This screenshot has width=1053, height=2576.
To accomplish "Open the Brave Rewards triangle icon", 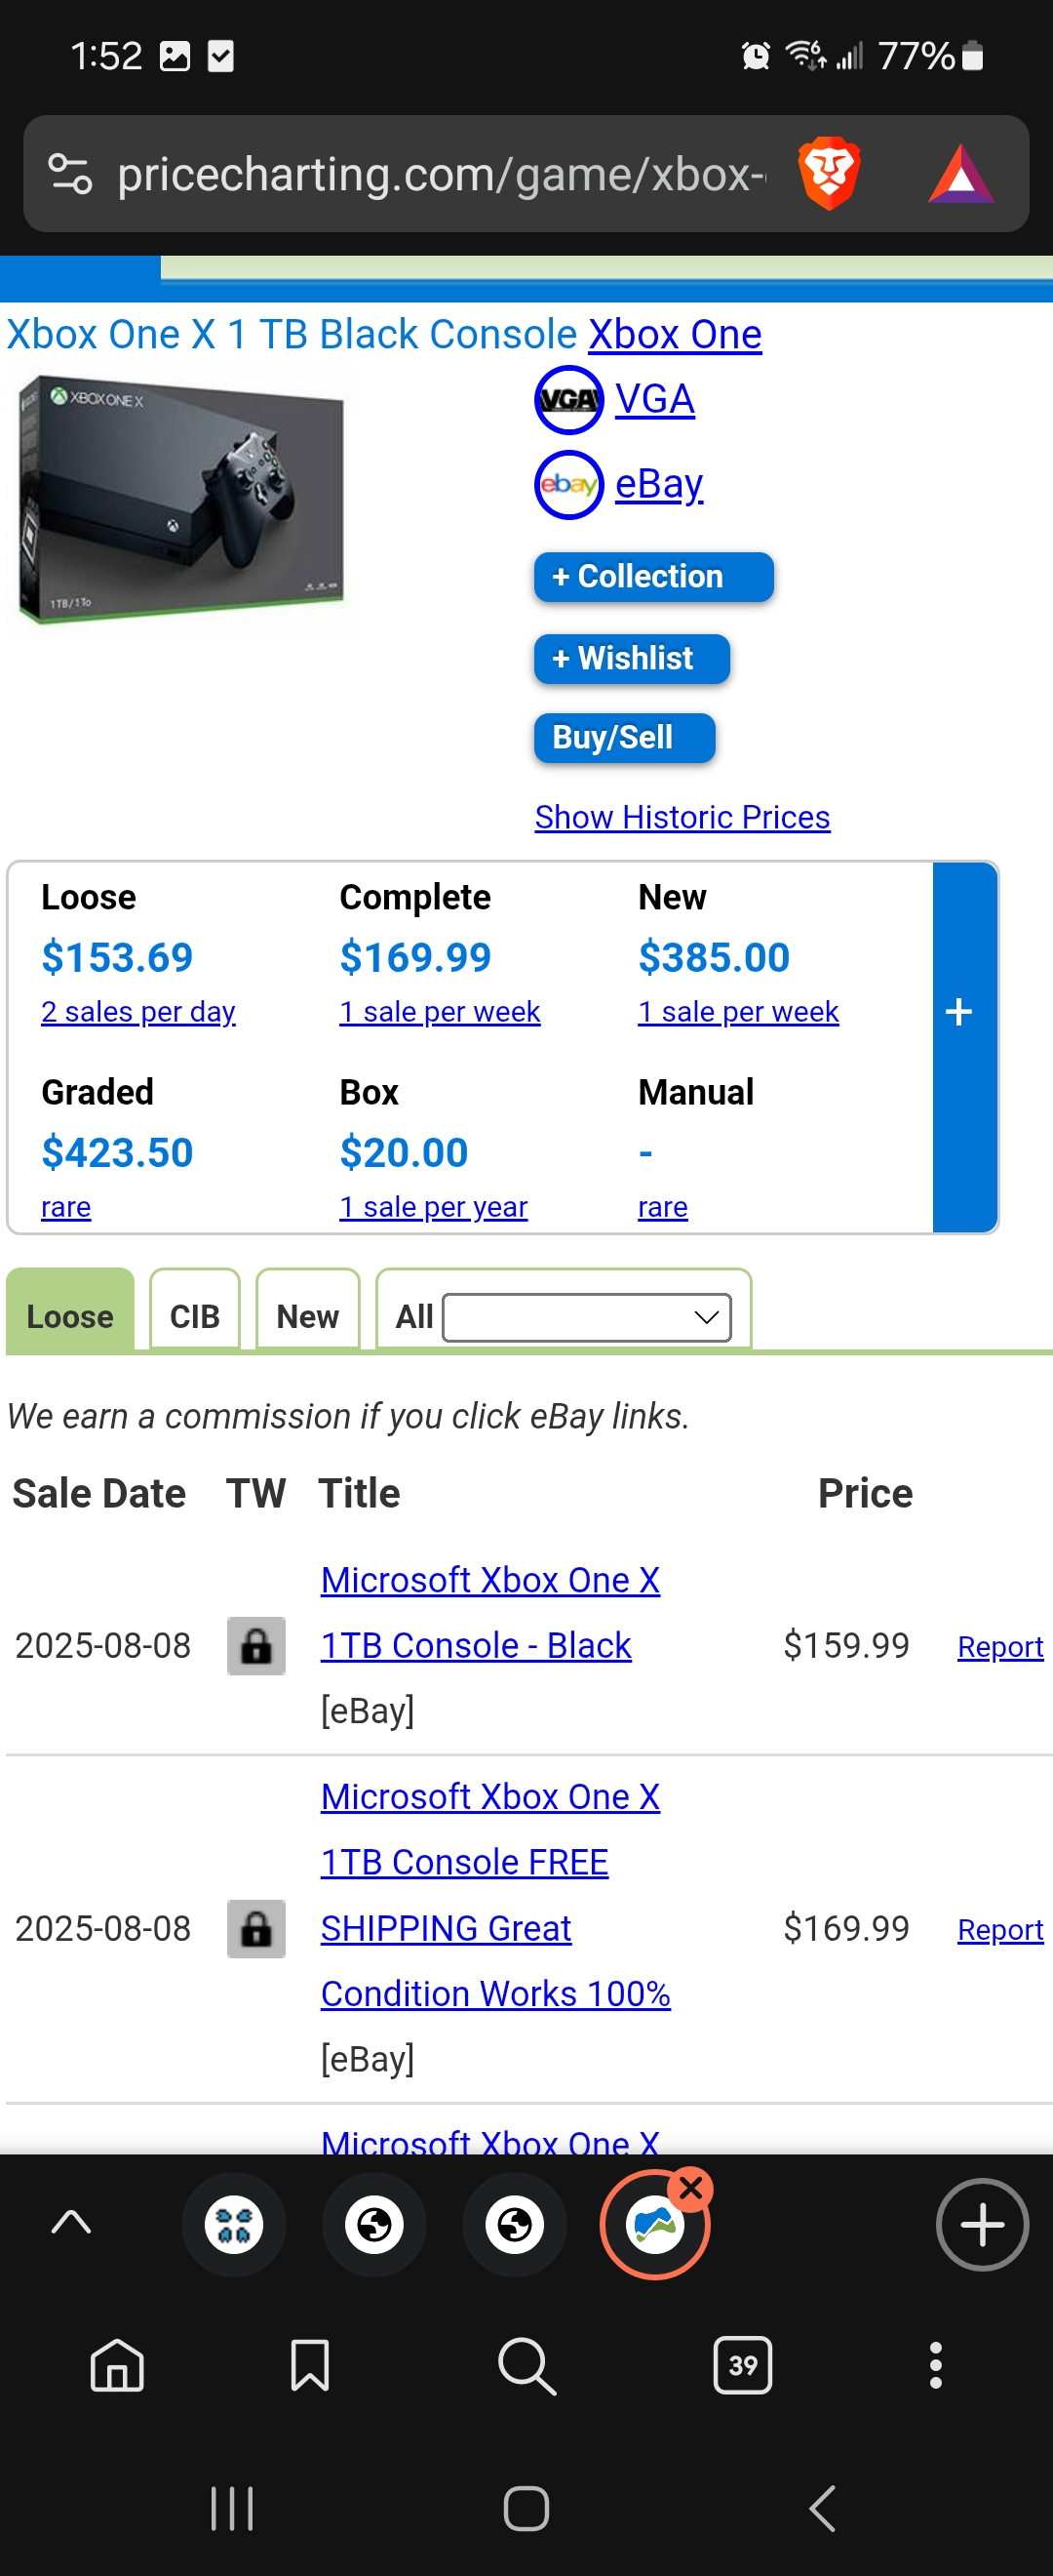I will coord(960,175).
